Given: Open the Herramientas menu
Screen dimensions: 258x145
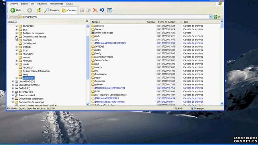Looking at the screenshot, I should click(x=56, y=4).
